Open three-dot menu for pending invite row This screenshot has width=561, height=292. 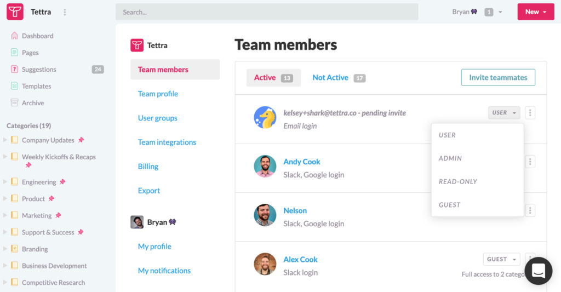tap(530, 113)
